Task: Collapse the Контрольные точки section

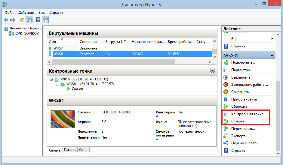Action: [212, 71]
